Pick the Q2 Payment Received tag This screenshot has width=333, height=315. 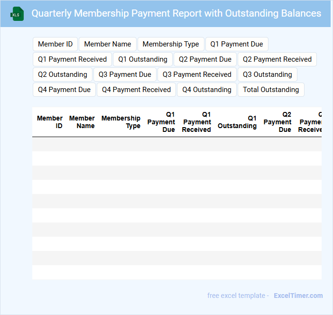point(277,59)
